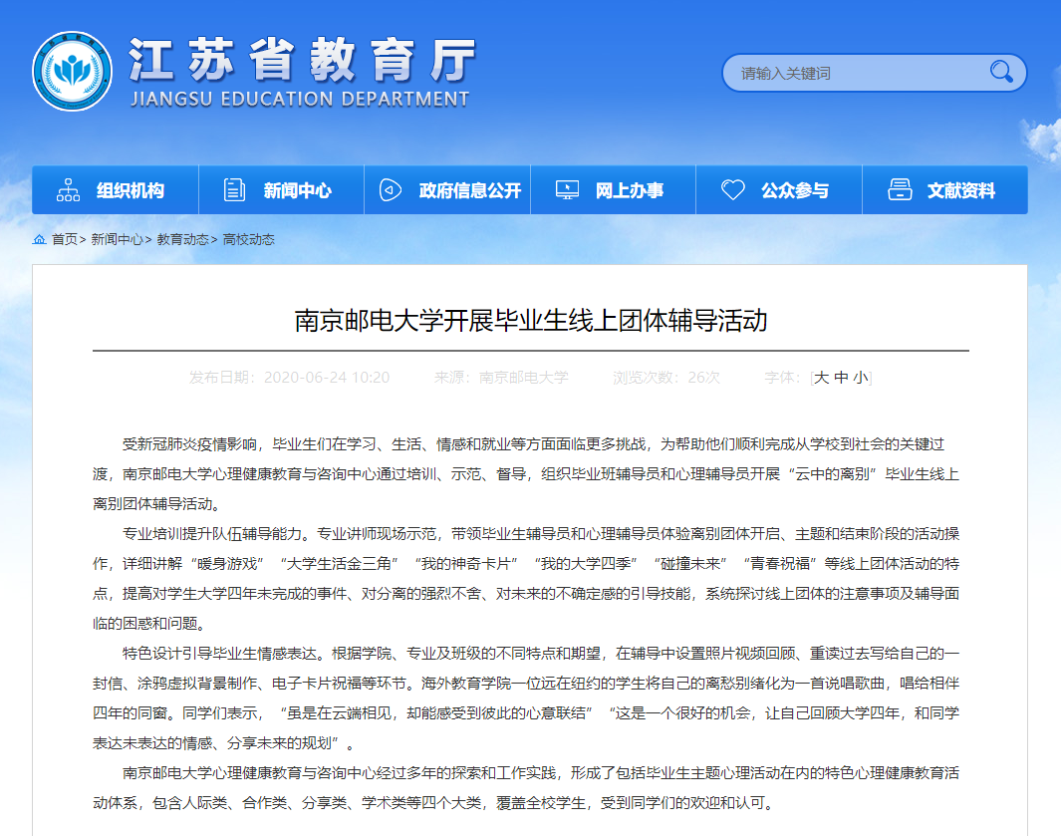This screenshot has width=1061, height=836.
Task: Set font size to large (大)
Action: point(822,378)
